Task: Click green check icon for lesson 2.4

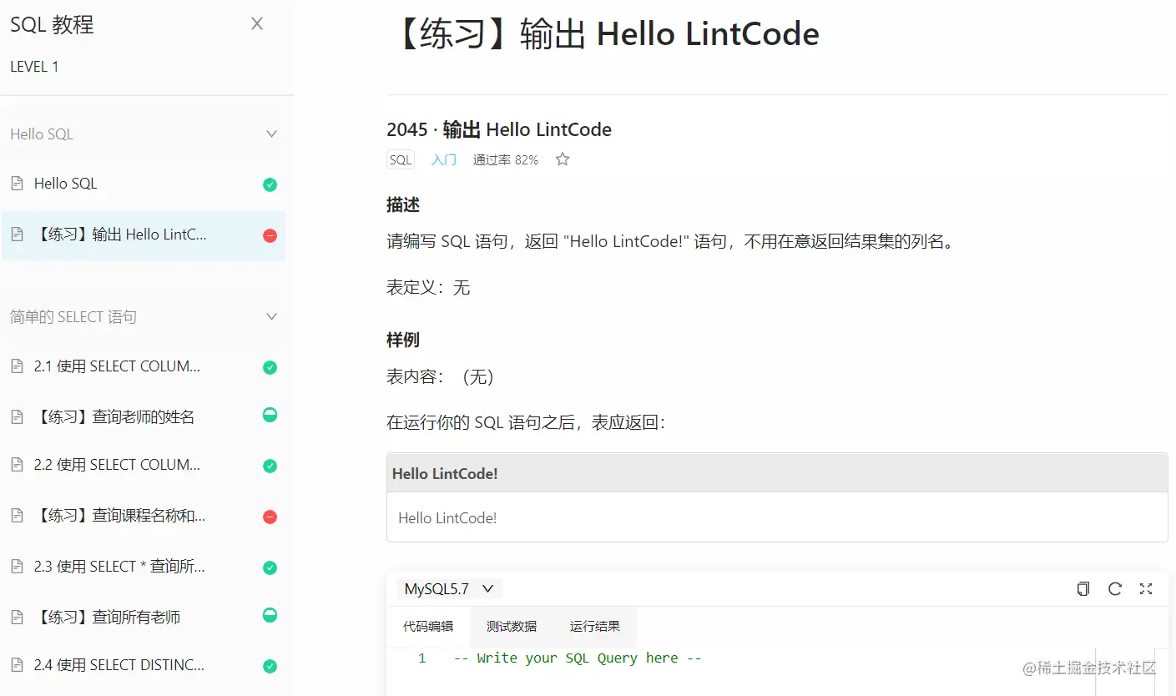Action: 270,666
